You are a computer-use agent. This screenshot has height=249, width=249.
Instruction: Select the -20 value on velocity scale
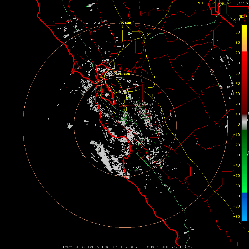pos(237,145)
